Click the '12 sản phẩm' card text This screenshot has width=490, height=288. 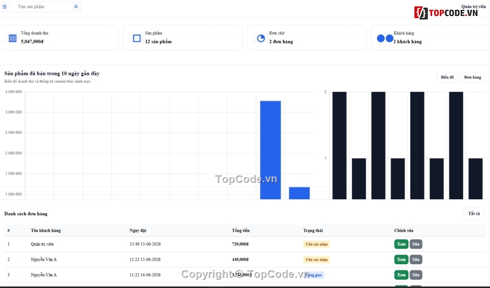(x=158, y=42)
